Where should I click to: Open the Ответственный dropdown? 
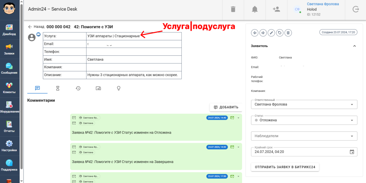(304, 104)
